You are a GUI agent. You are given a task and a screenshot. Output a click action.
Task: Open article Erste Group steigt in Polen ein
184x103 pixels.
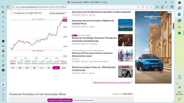(94, 69)
